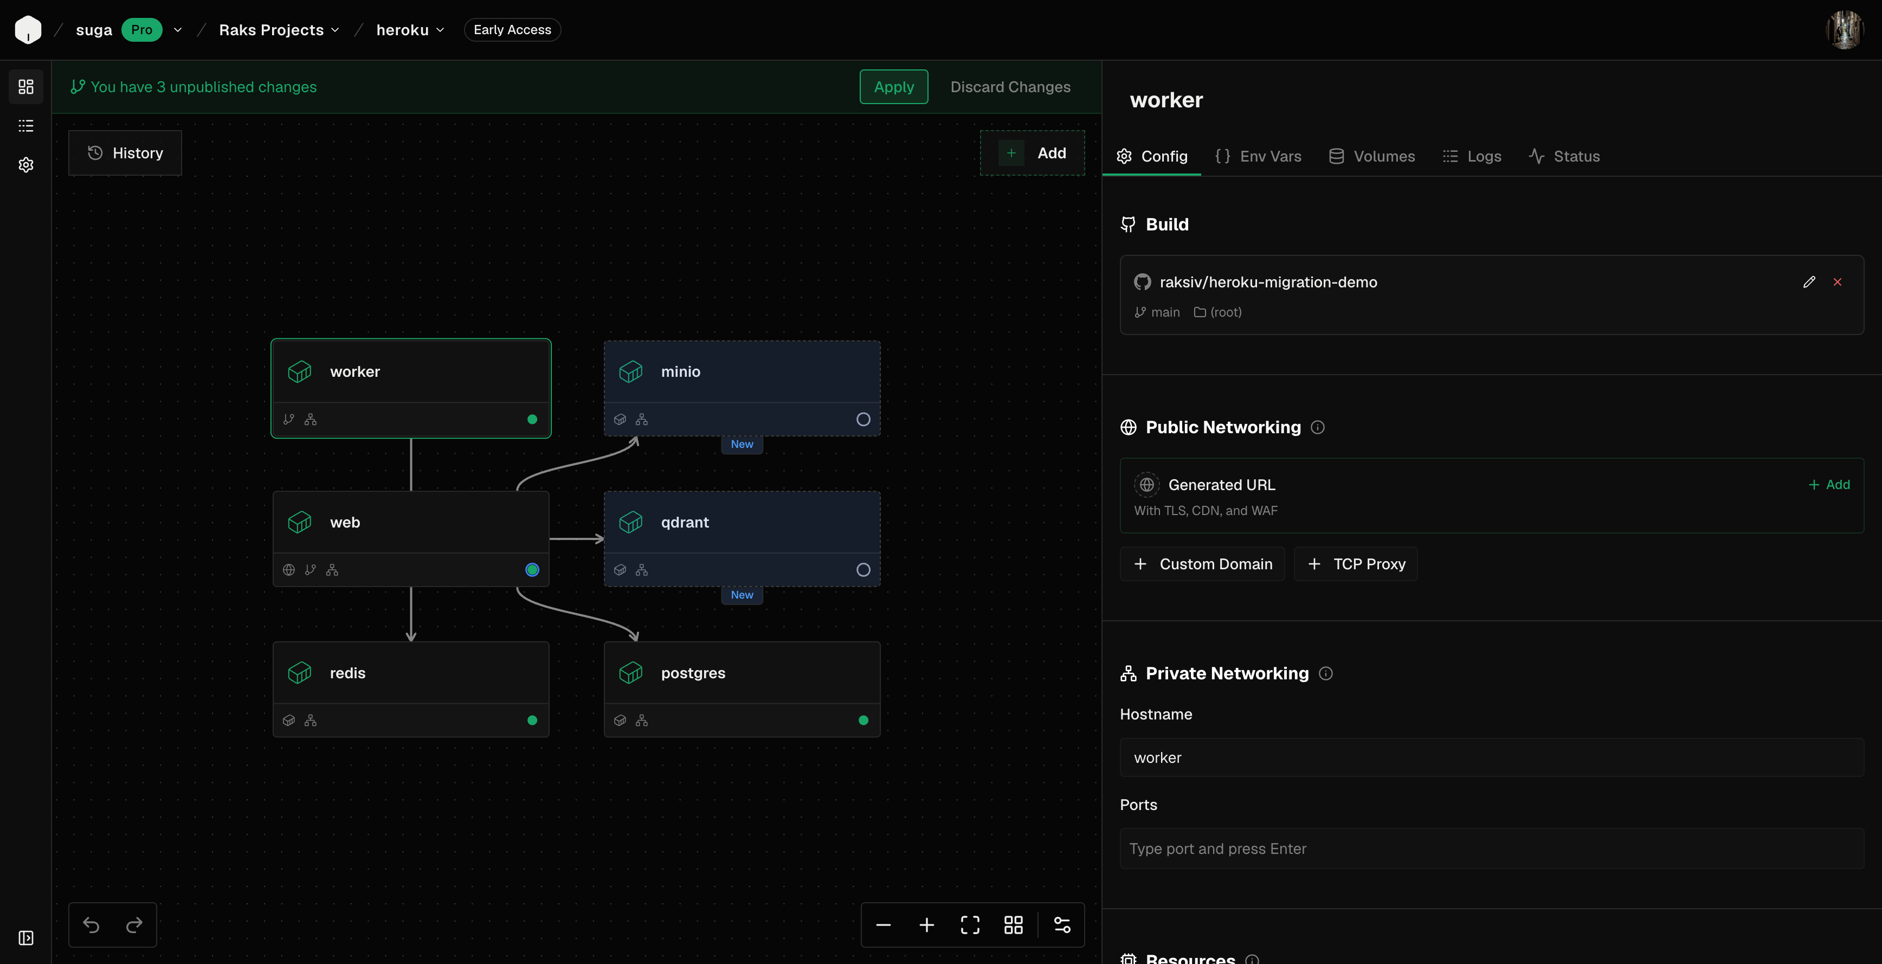1882x964 pixels.
Task: Open the dashboard grid sidebar icon
Action: [x=25, y=87]
